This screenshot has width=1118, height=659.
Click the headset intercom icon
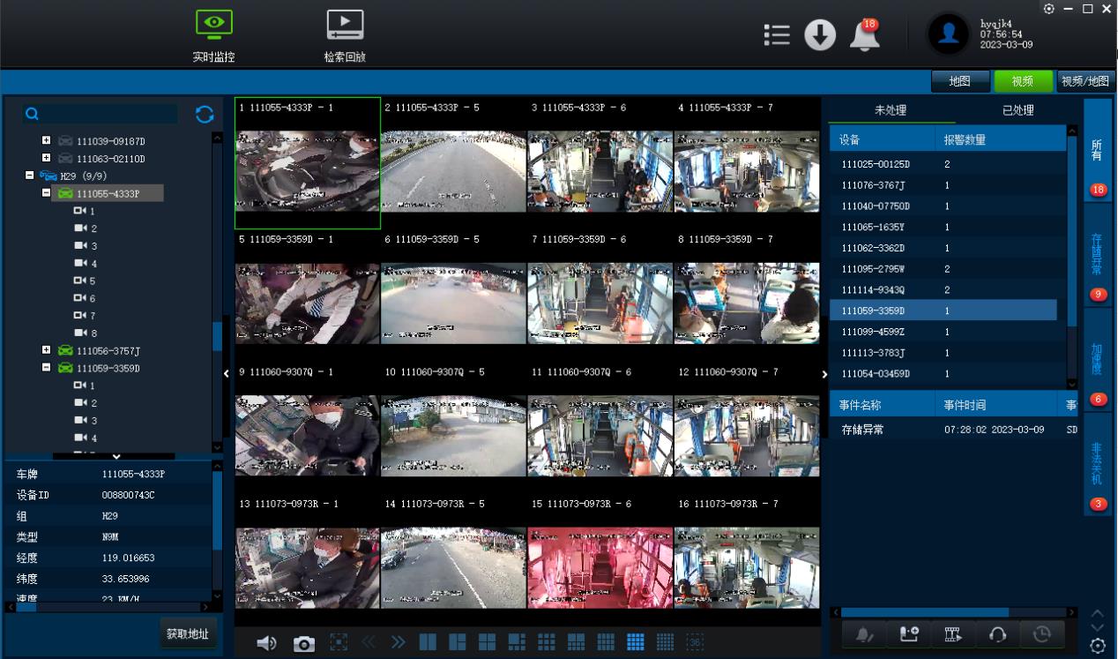998,634
